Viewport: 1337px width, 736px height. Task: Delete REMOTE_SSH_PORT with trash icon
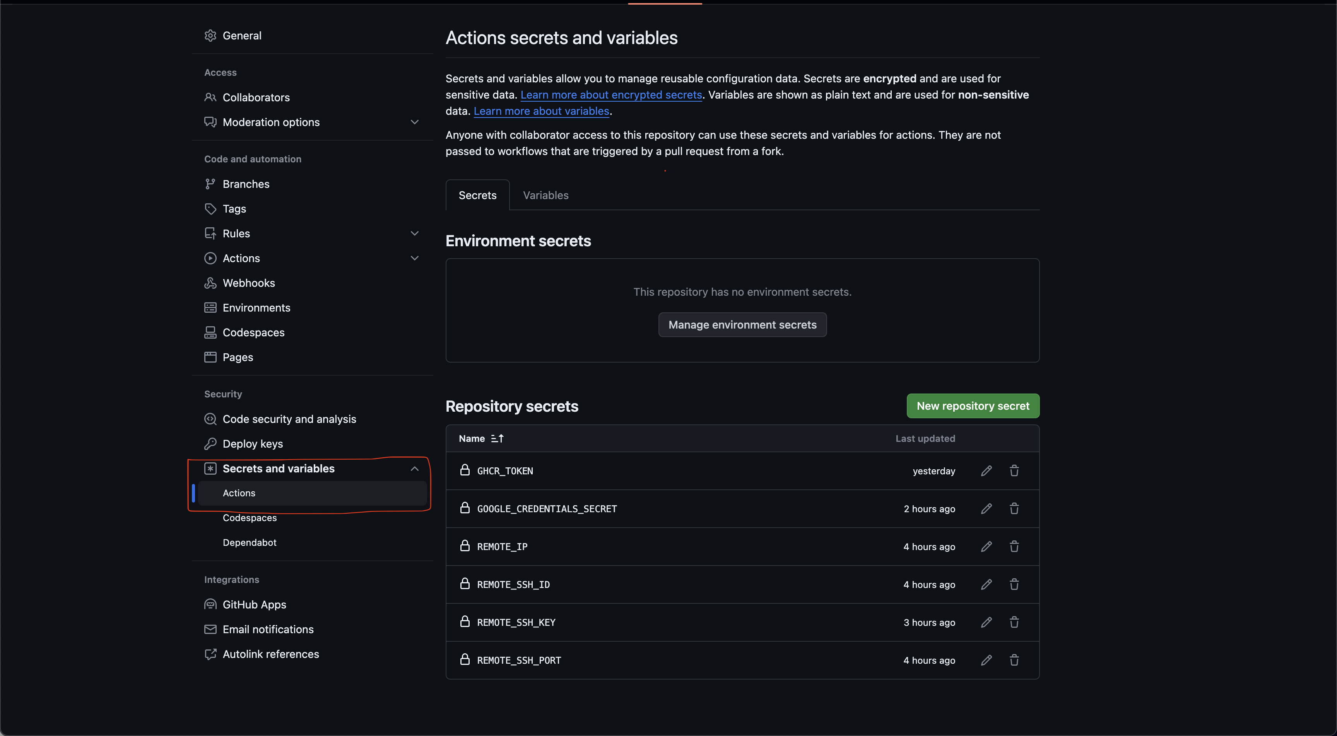[x=1014, y=660]
